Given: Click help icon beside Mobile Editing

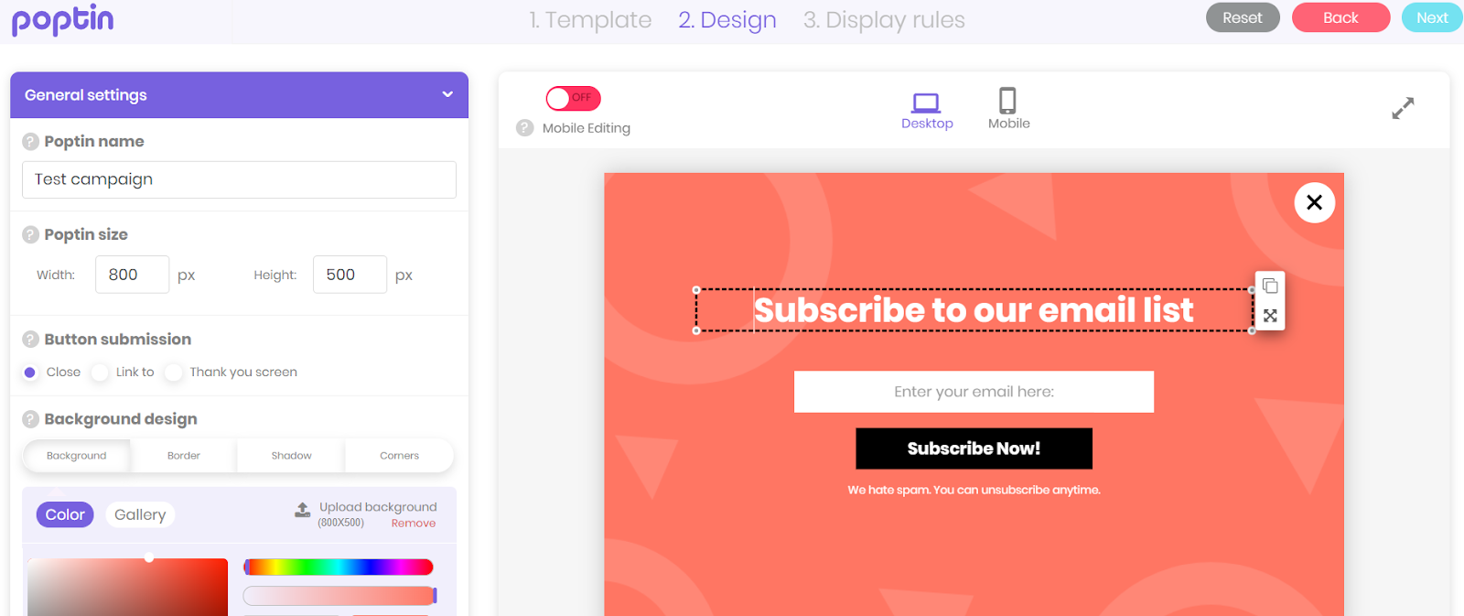Looking at the screenshot, I should point(524,127).
